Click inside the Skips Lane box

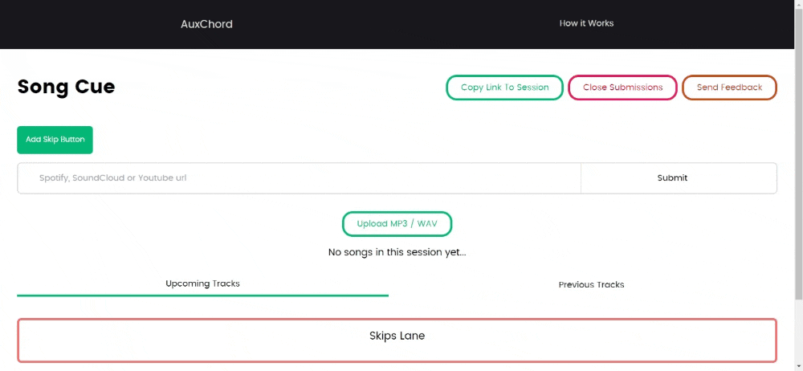(x=397, y=340)
